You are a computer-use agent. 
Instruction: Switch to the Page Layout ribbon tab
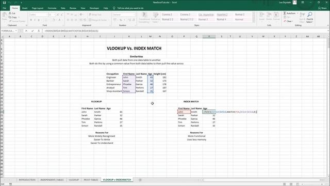(38, 8)
